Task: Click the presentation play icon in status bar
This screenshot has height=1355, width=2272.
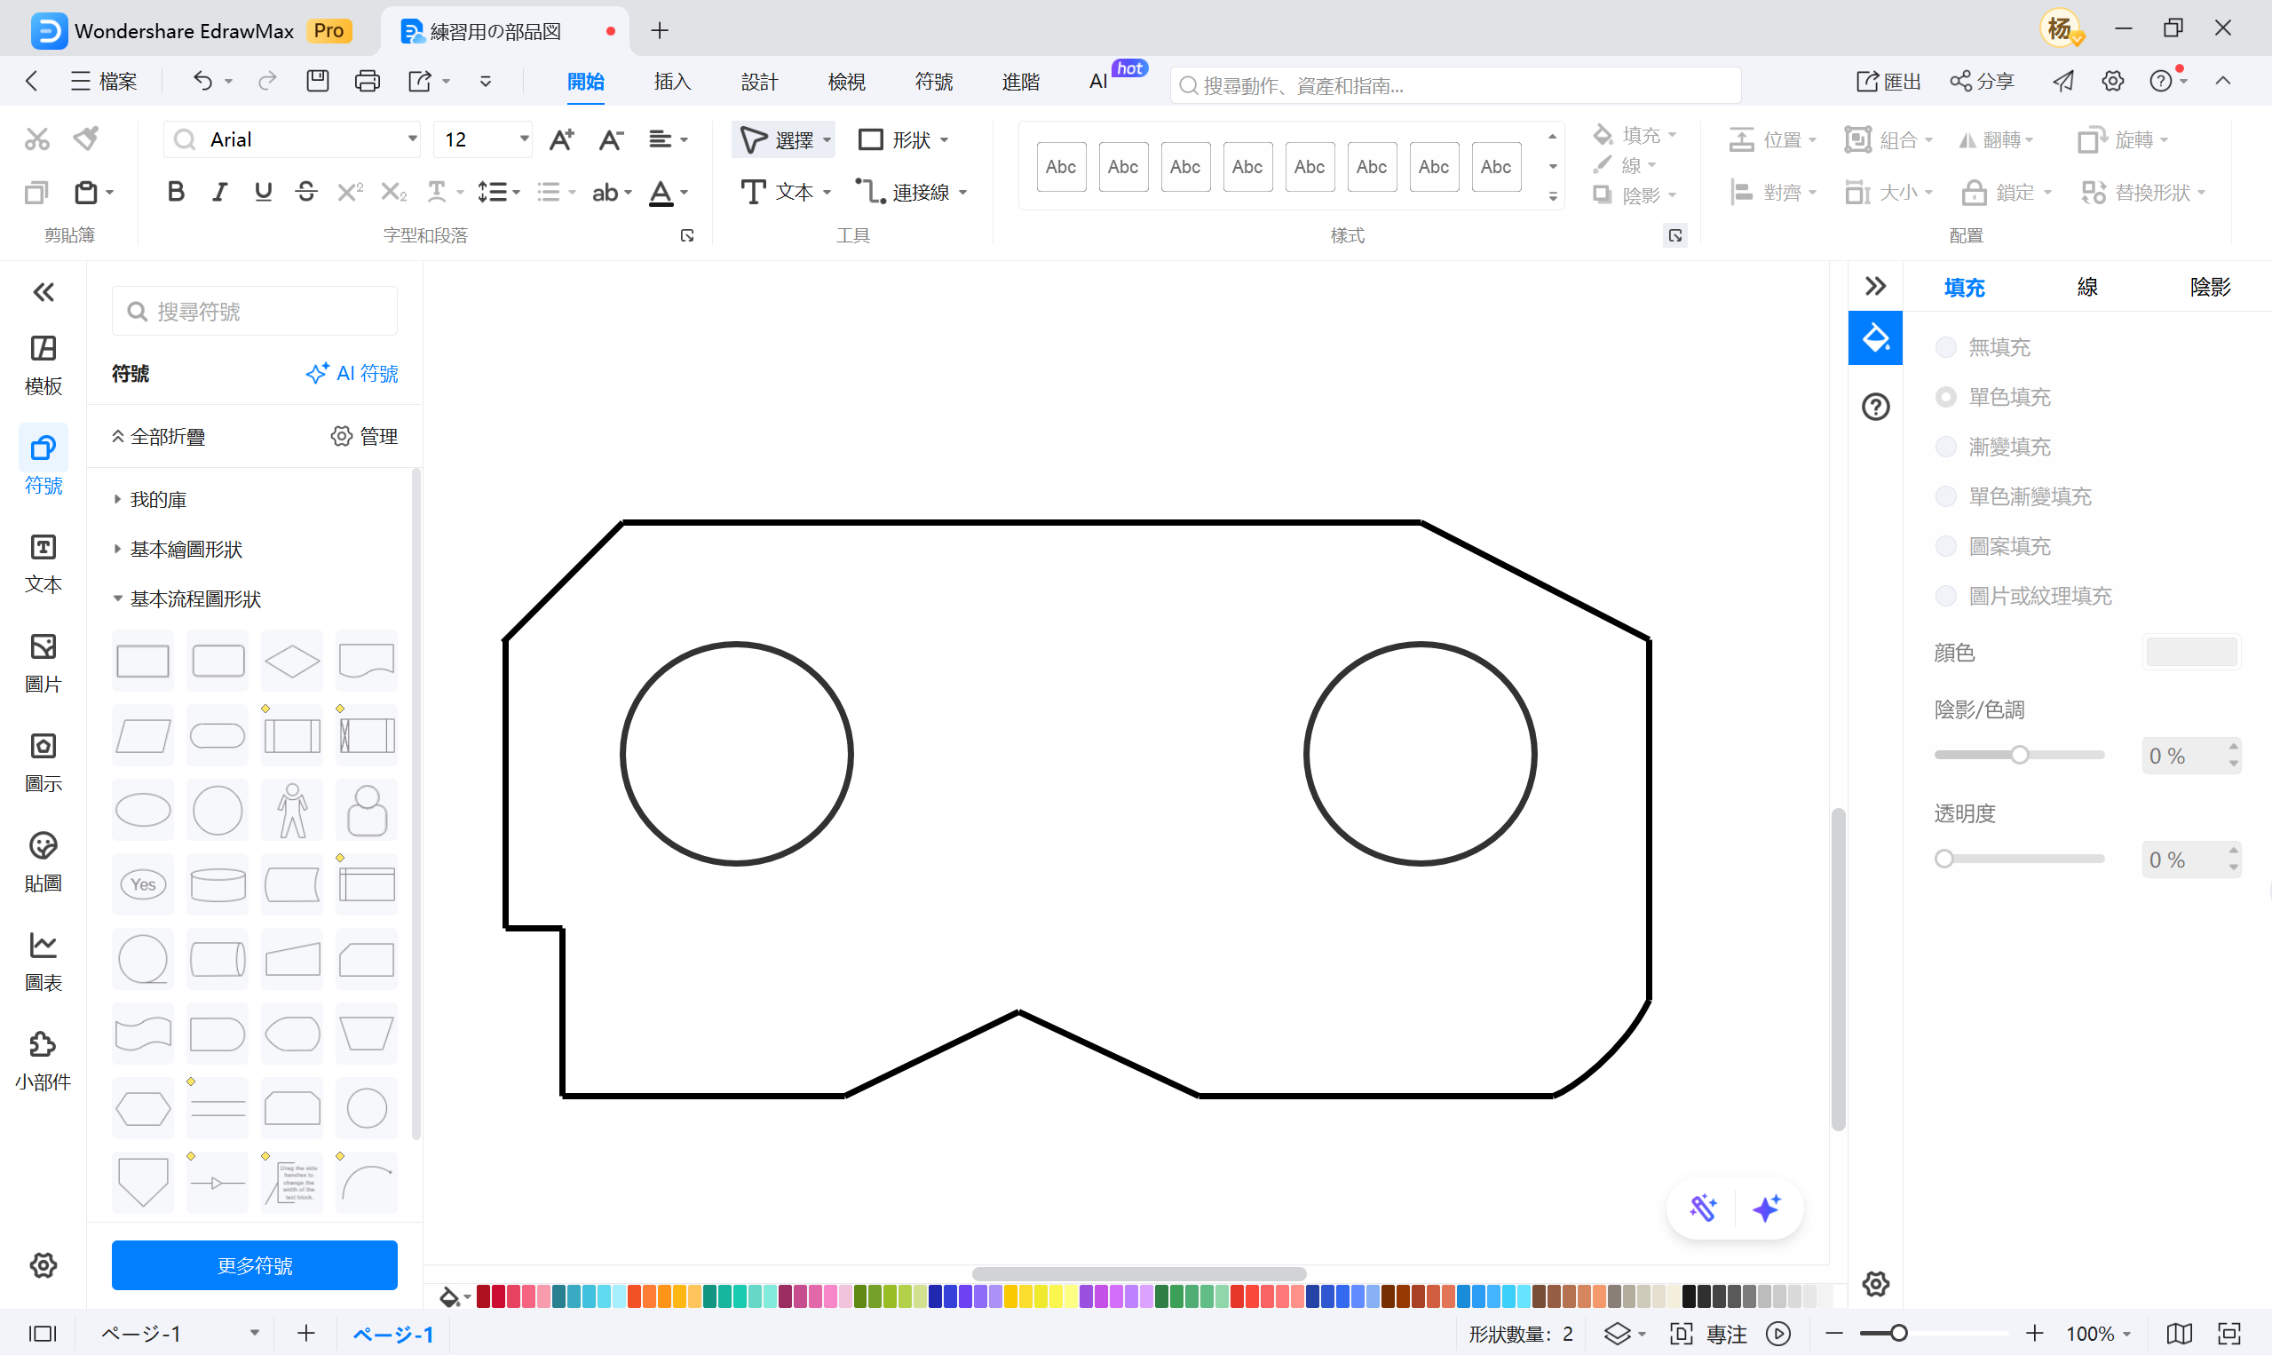Action: [1778, 1333]
